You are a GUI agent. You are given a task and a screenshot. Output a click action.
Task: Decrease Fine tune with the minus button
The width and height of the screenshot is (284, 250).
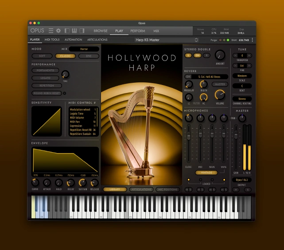[x=235, y=65]
